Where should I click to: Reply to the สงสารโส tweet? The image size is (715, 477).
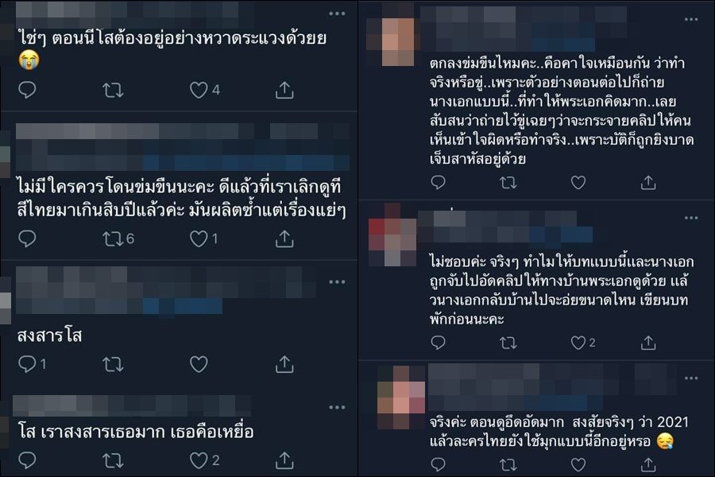[x=27, y=364]
